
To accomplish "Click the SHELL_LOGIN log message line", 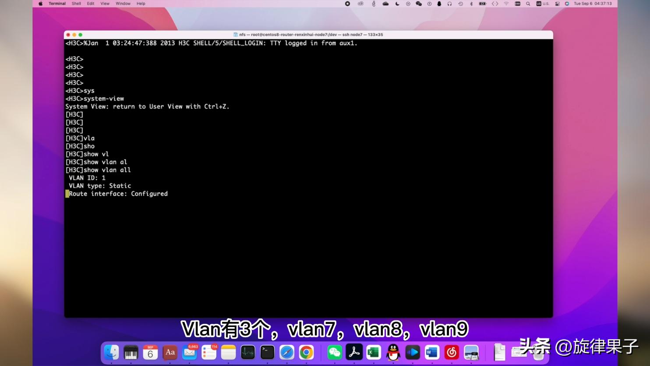I will click(212, 43).
